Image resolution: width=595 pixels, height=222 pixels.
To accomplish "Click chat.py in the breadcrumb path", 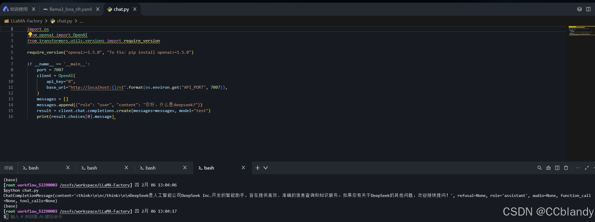I will point(65,21).
